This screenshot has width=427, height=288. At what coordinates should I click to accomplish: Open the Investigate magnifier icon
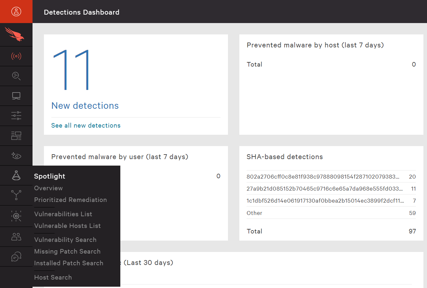(16, 76)
